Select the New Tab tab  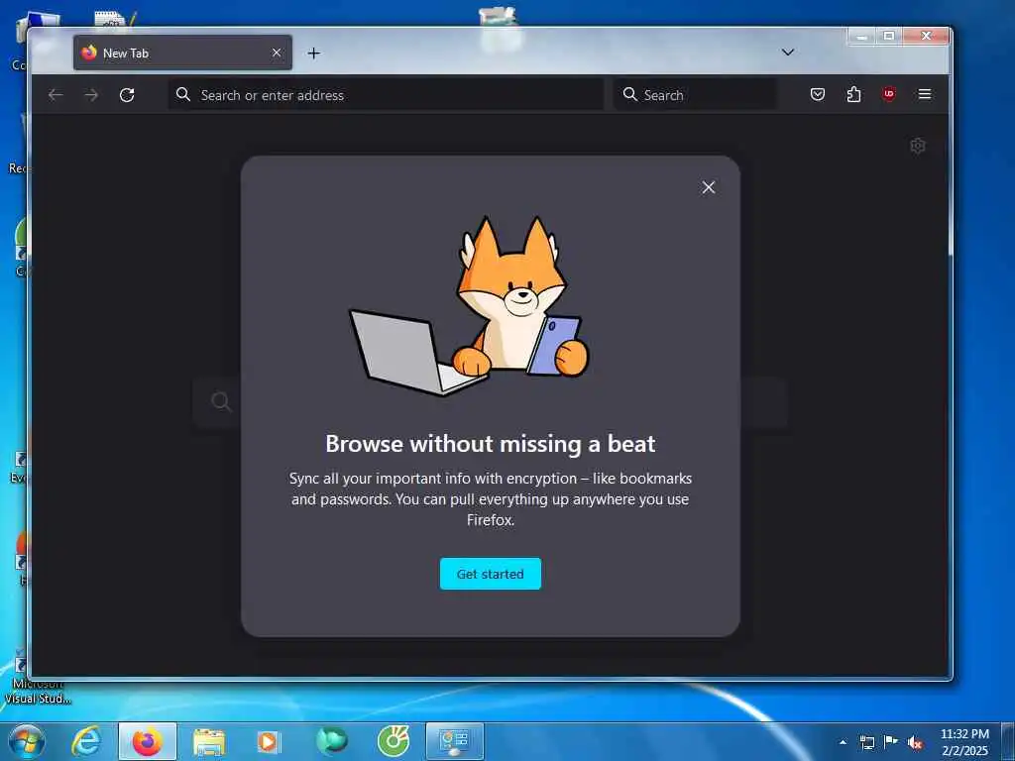(x=182, y=53)
